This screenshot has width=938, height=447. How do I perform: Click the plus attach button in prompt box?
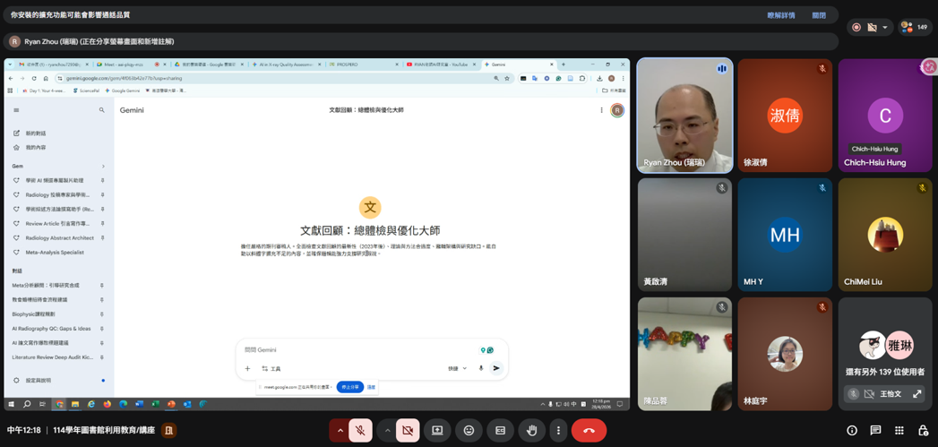tap(247, 368)
